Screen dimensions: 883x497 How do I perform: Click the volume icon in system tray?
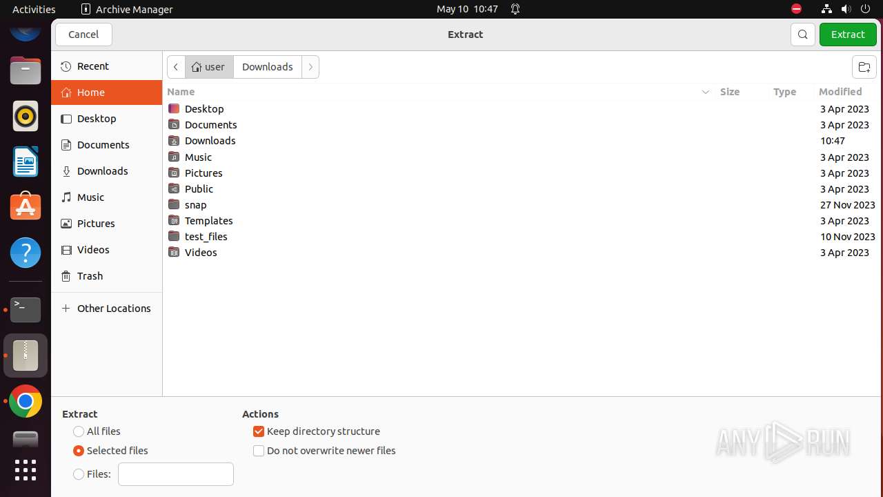[846, 9]
